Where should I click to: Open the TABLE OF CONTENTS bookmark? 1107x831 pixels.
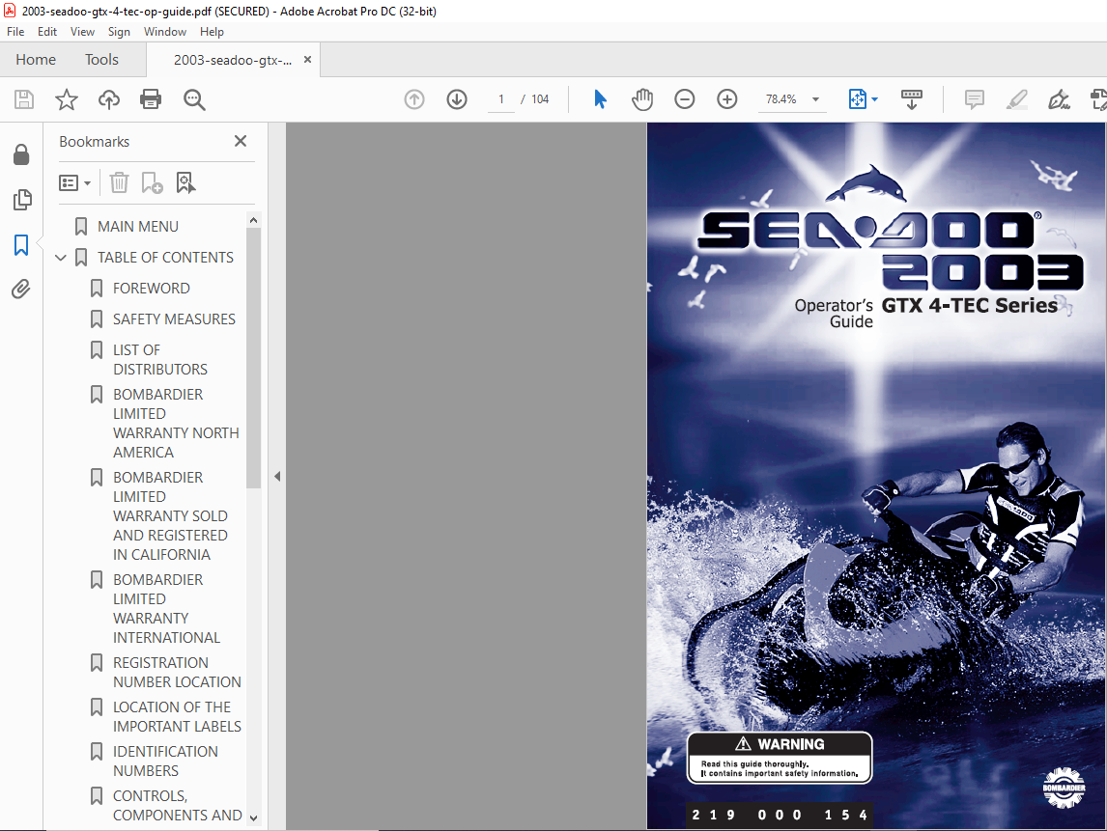click(166, 258)
